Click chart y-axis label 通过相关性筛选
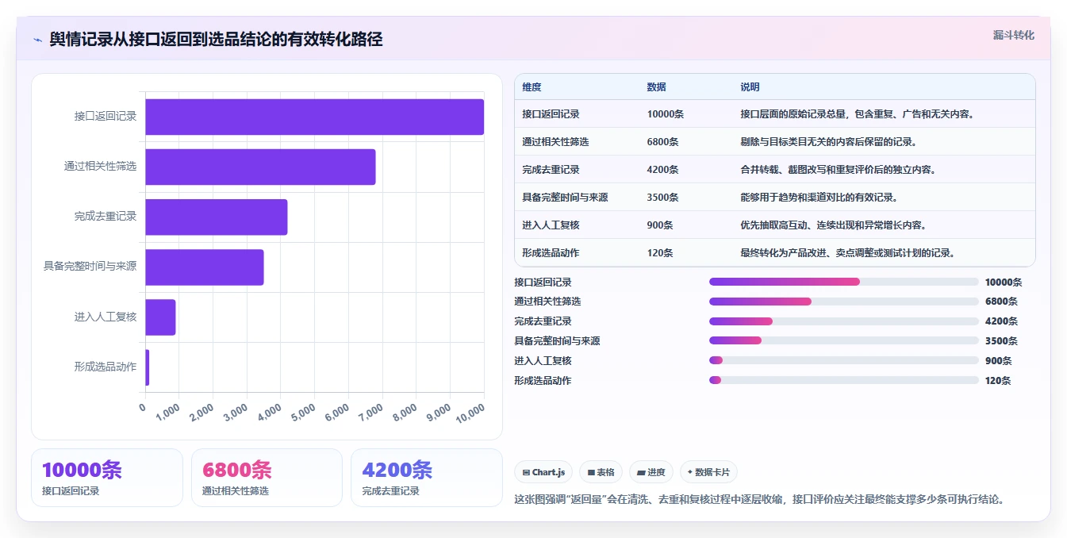1067x538 pixels. click(101, 167)
